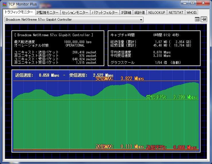The image size is (212, 164).
Task: Minimize the TCP Monitor Plus window
Action: pos(185,3)
